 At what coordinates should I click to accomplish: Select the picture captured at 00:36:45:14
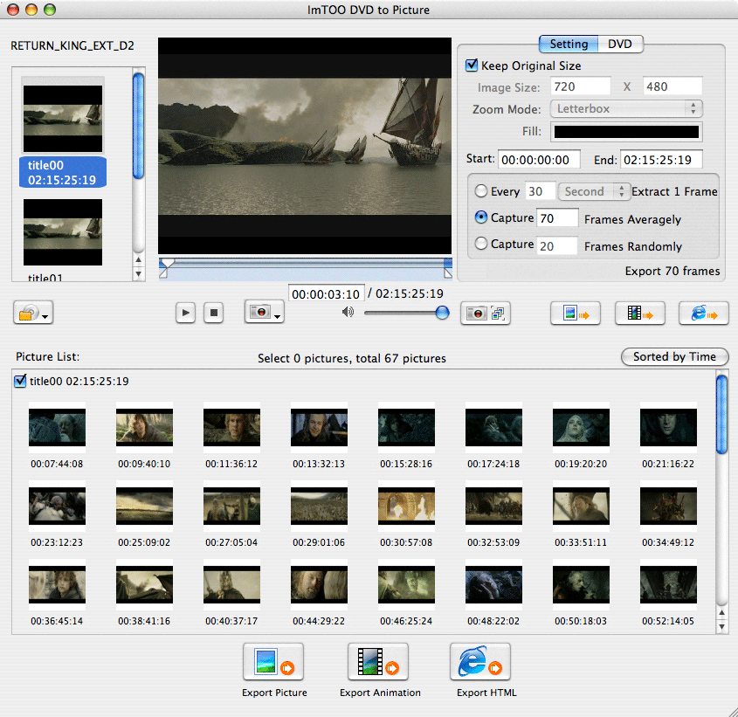coord(57,585)
